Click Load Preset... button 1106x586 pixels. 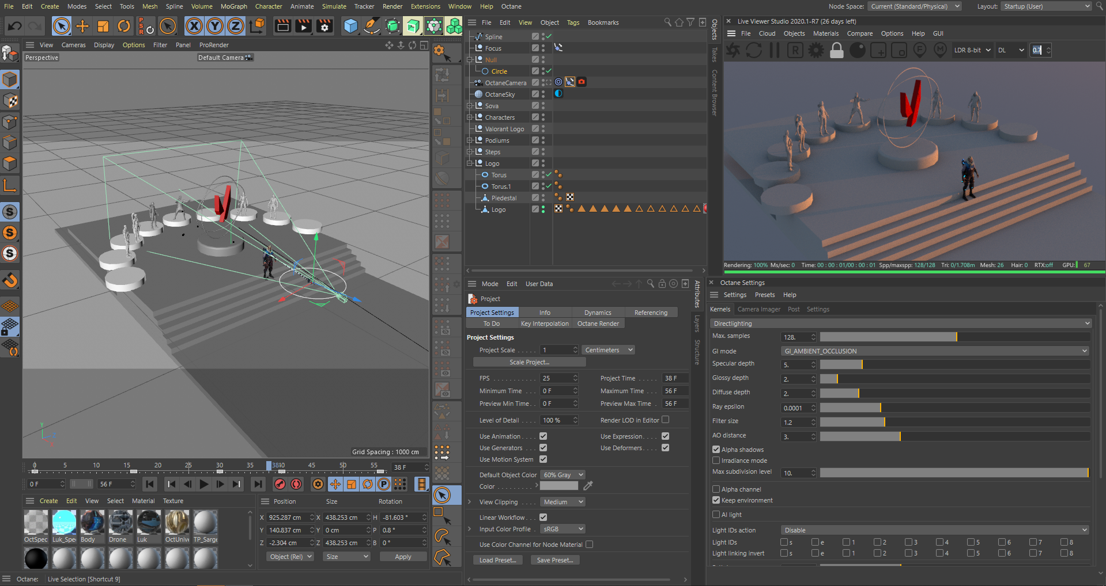[x=497, y=560]
